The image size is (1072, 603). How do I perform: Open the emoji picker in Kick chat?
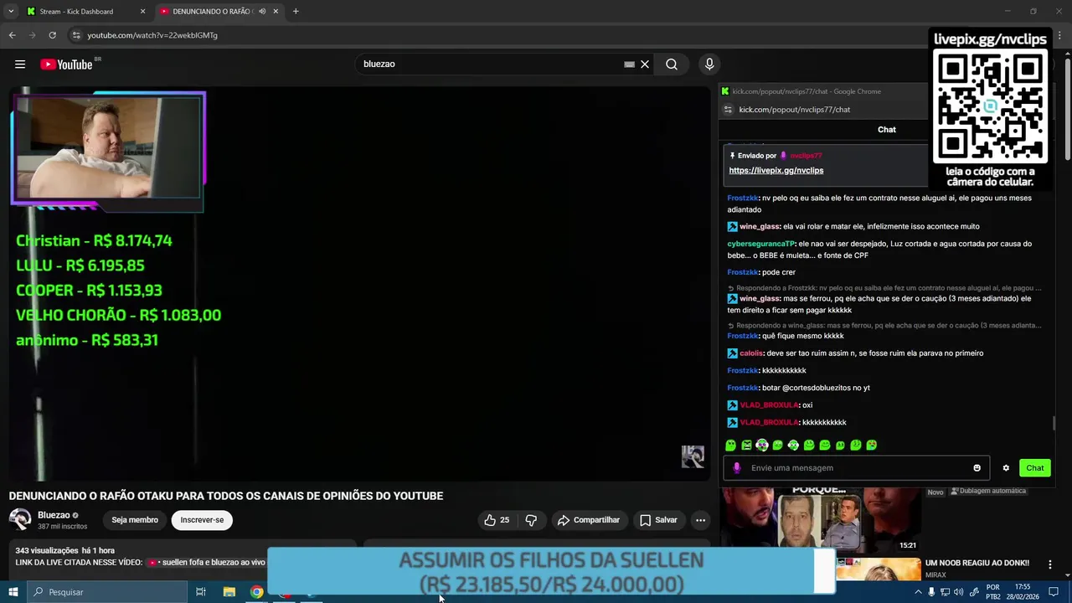point(977,468)
